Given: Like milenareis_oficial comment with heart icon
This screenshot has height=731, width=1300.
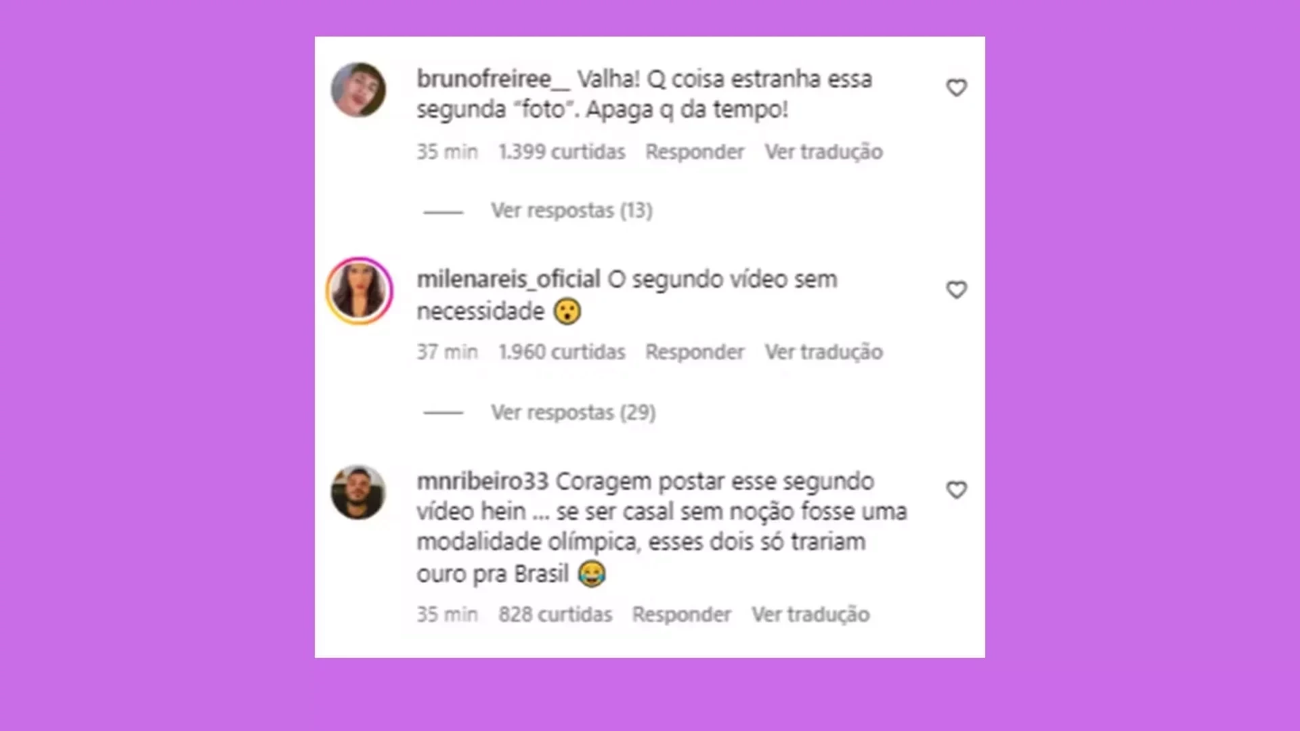Looking at the screenshot, I should pos(956,290).
